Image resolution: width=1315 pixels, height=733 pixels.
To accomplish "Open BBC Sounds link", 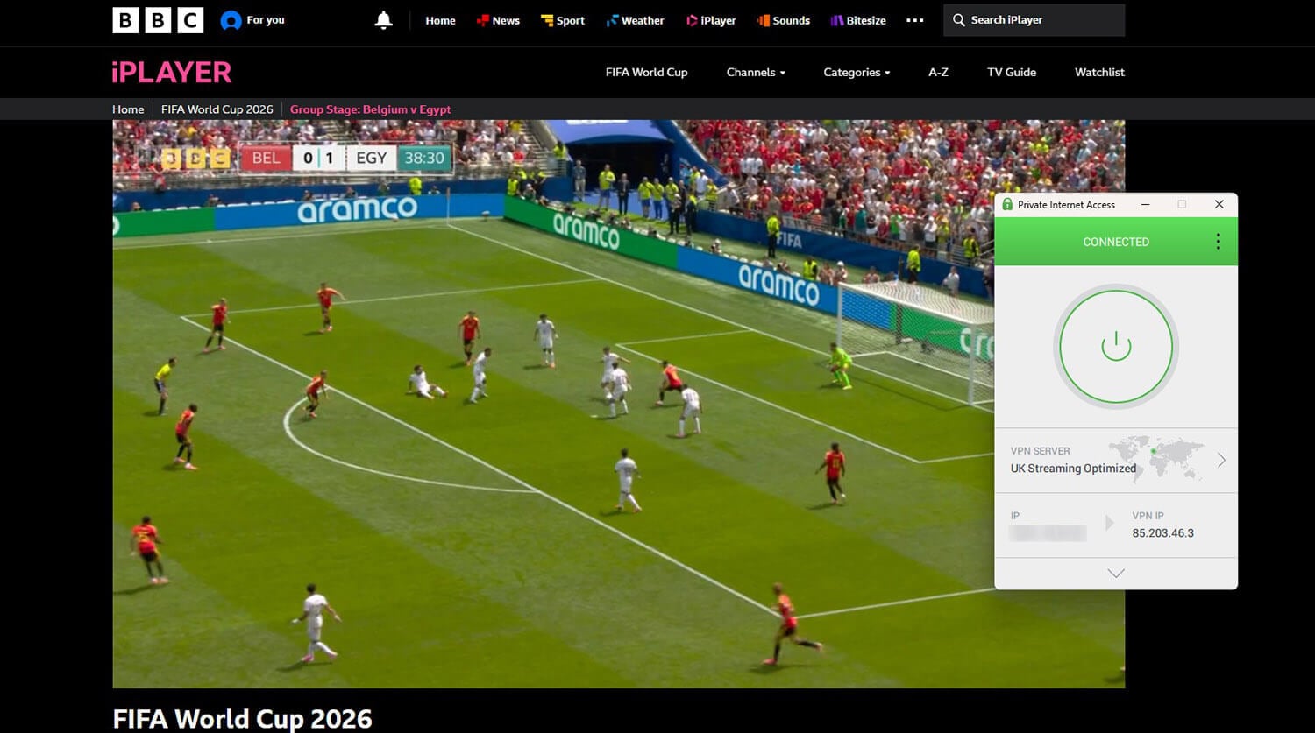I will click(x=783, y=20).
